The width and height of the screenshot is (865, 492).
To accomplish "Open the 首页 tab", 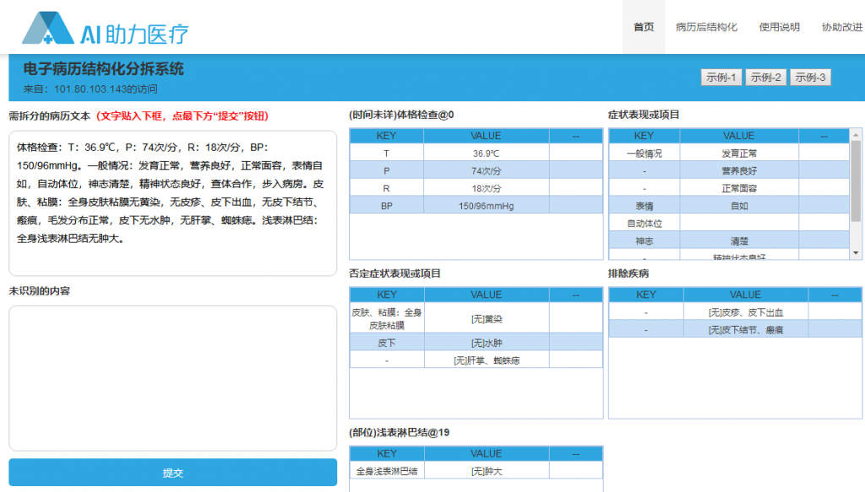I will pyautogui.click(x=644, y=27).
